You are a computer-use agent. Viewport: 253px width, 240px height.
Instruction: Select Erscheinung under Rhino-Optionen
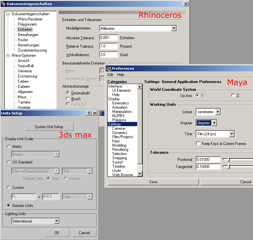tap(28, 76)
